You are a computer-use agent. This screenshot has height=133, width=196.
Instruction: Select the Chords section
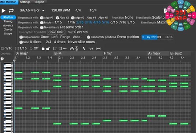tap(8, 30)
